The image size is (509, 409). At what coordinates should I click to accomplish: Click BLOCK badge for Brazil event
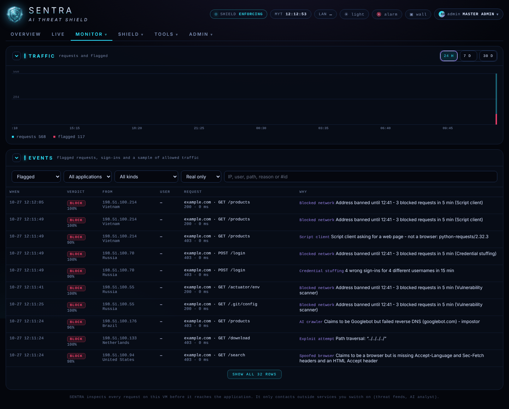(76, 322)
